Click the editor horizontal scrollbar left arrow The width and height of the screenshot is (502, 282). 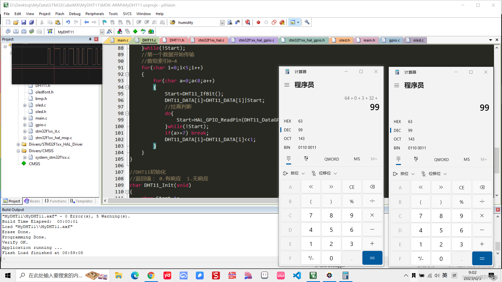pyautogui.click(x=105, y=201)
